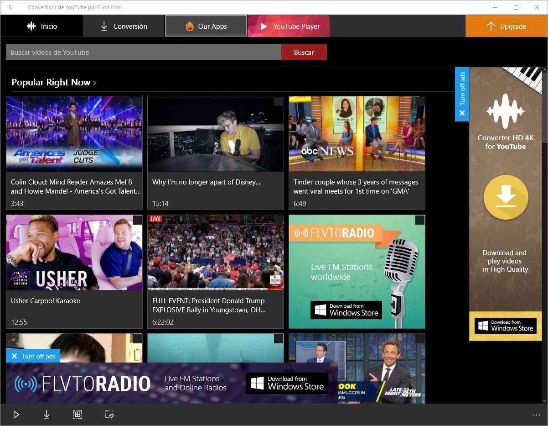Click the "6:49" duration text

point(300,203)
